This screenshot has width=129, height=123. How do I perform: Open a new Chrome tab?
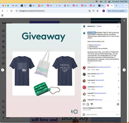[116, 5]
